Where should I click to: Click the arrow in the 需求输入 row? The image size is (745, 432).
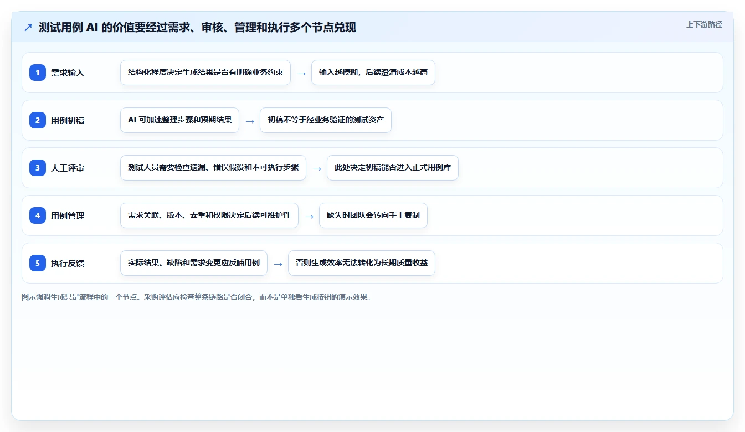[x=301, y=73]
